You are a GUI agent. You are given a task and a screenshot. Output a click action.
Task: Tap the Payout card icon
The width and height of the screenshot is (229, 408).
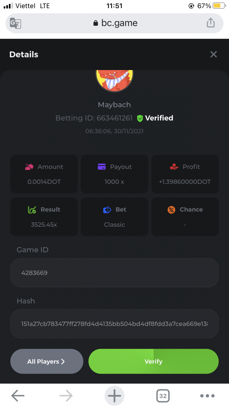(x=102, y=167)
